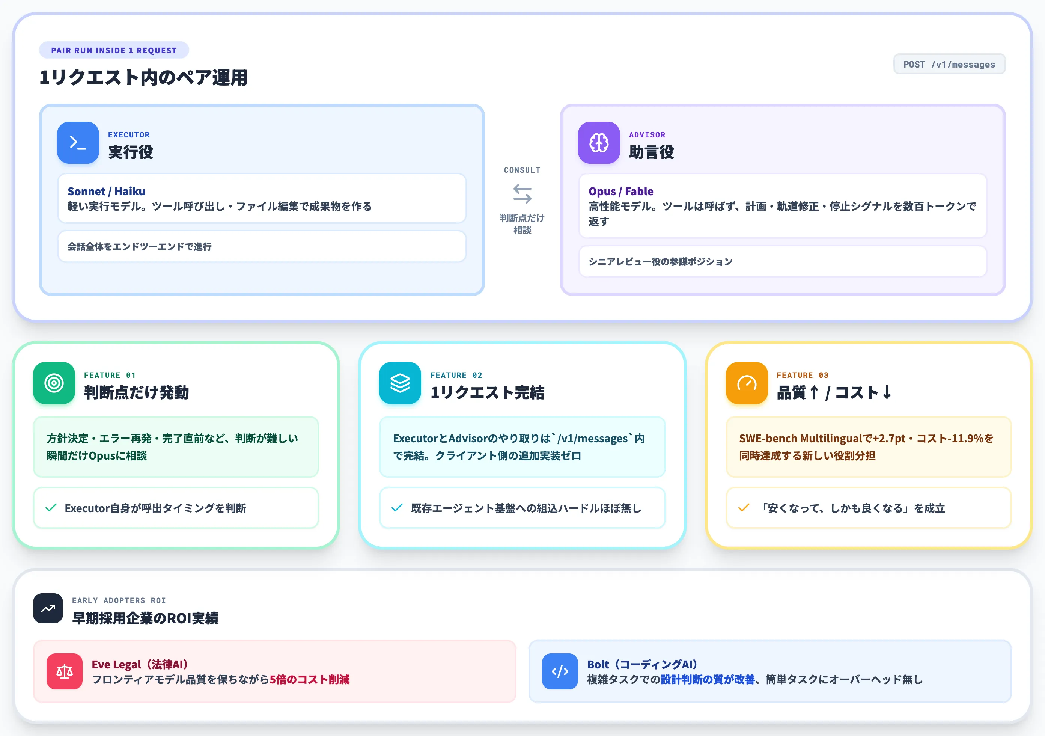Click the Eve Legal（法律AI） title
The width and height of the screenshot is (1045, 736).
tap(140, 665)
